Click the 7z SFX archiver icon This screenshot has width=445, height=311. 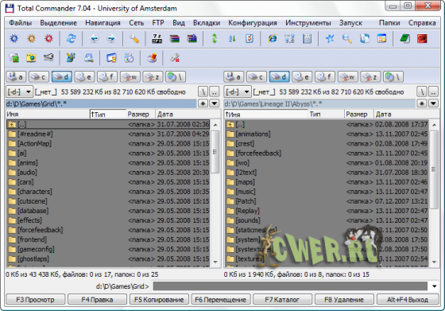(157, 38)
